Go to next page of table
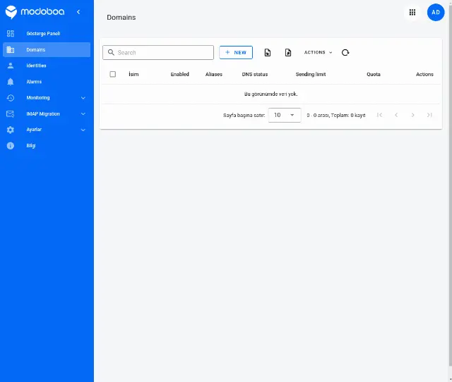This screenshot has height=382, width=452. (x=412, y=115)
